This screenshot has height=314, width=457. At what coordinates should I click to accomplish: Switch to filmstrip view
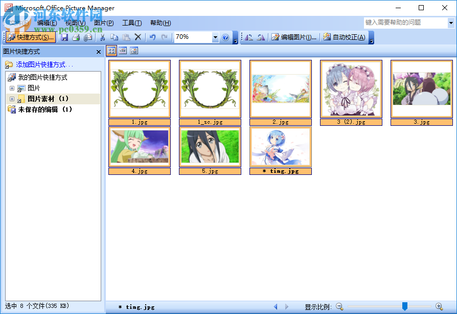click(123, 51)
